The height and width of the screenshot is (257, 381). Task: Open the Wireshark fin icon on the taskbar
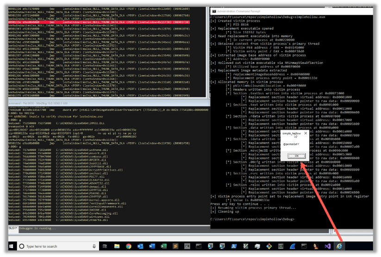(292, 246)
